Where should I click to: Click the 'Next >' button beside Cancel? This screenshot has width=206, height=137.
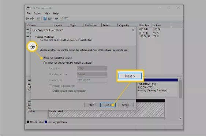pyautogui.click(x=108, y=105)
